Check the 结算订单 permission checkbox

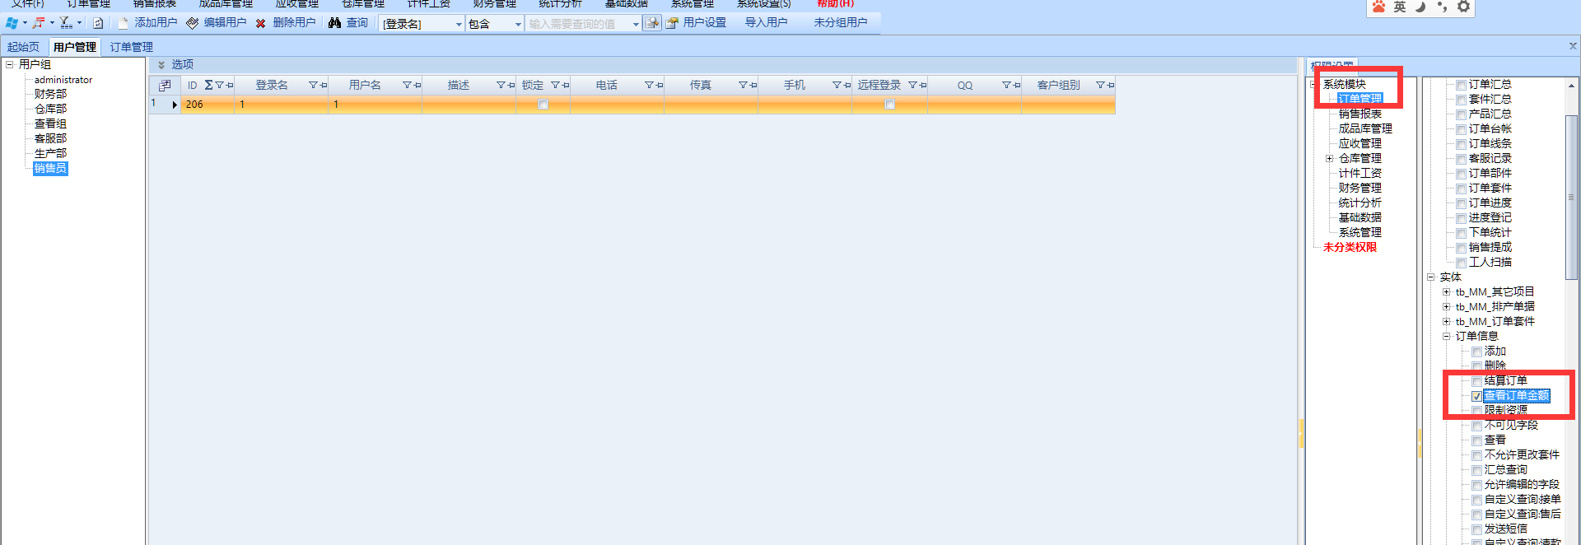tap(1476, 381)
